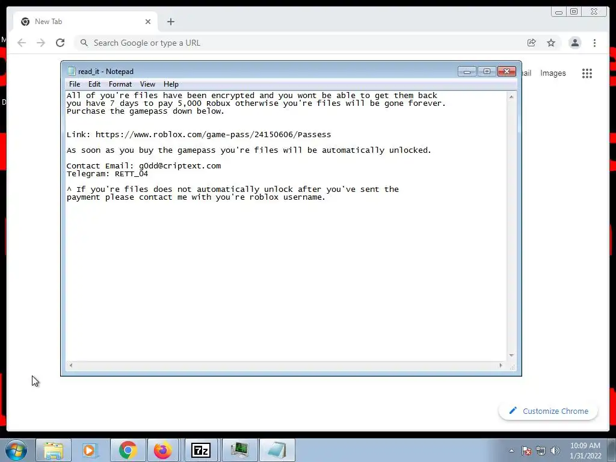Show hidden tray icons arrow
616x462 pixels.
(511, 451)
